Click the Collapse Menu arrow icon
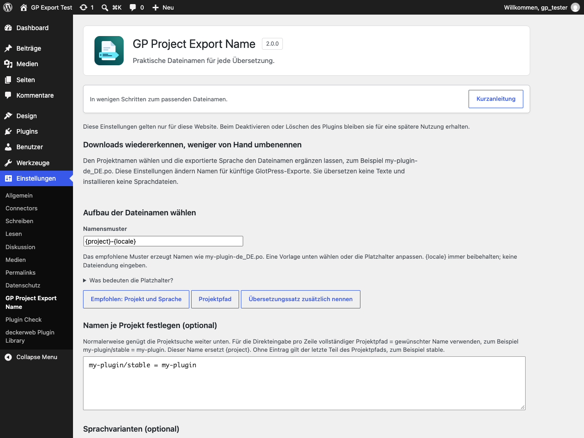The height and width of the screenshot is (438, 584). (8, 357)
